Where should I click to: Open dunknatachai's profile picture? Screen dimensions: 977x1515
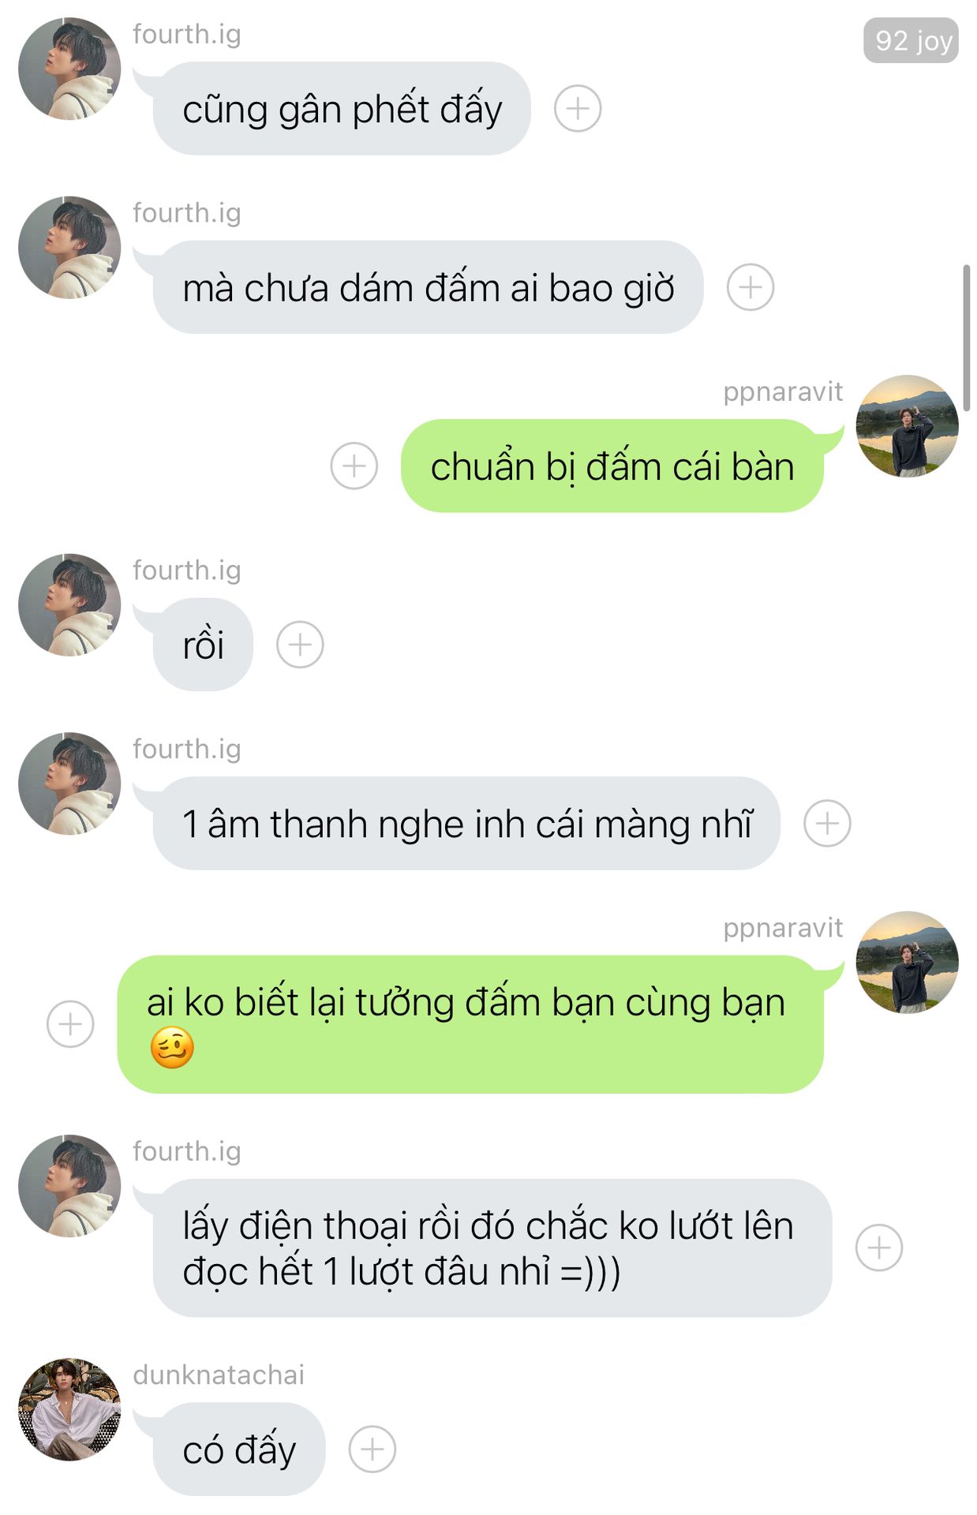[69, 1409]
